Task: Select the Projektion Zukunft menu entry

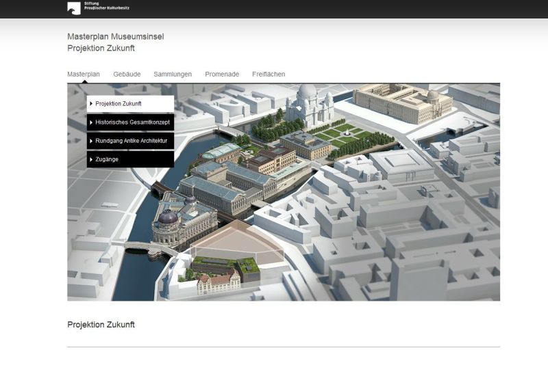Action: coord(130,104)
